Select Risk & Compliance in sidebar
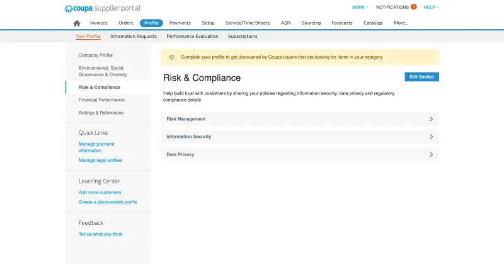This screenshot has width=504, height=264. point(100,87)
